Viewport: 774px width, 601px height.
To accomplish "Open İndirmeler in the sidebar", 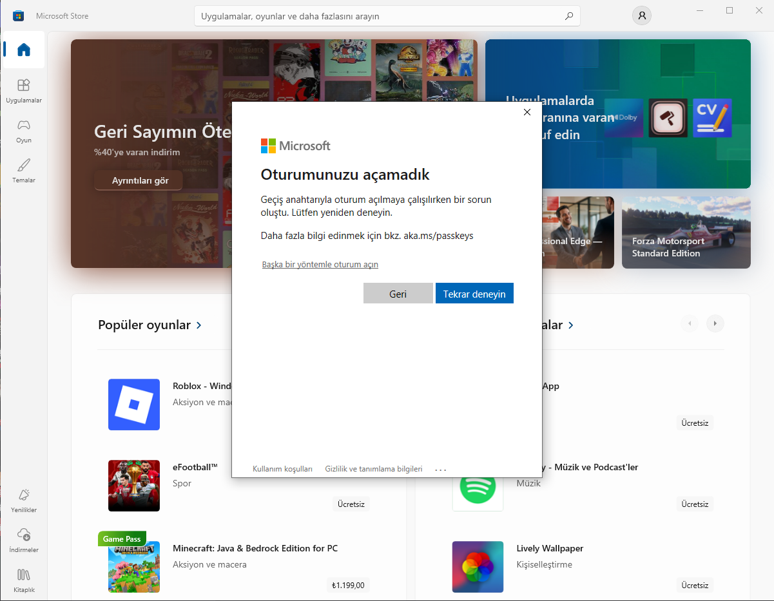I will [24, 540].
